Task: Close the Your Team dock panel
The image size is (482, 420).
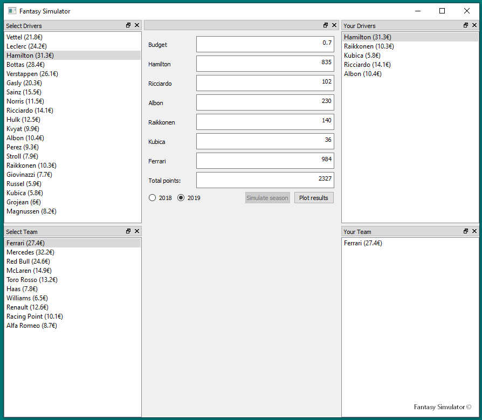Action: tap(474, 231)
